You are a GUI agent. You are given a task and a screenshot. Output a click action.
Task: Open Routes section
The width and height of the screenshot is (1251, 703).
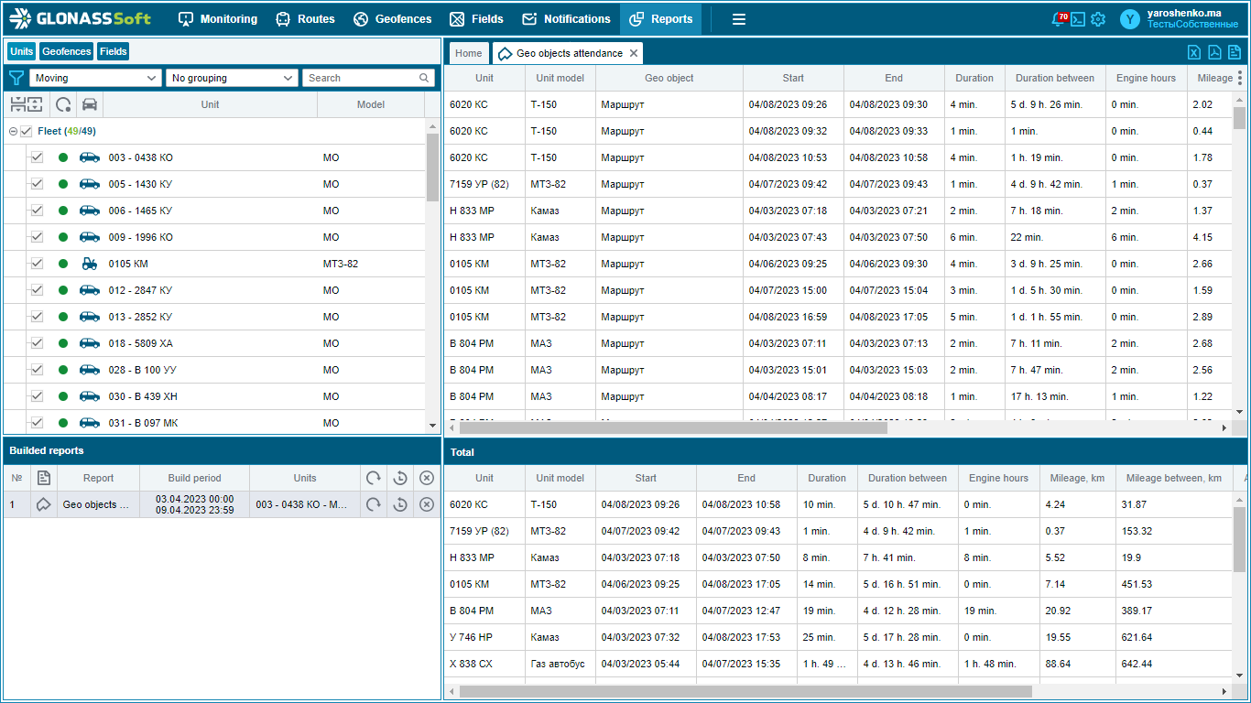click(x=306, y=19)
